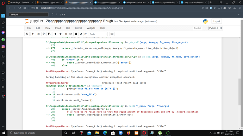Open the Kernel menu
This screenshot has height=136, width=243.
[x=79, y=28]
